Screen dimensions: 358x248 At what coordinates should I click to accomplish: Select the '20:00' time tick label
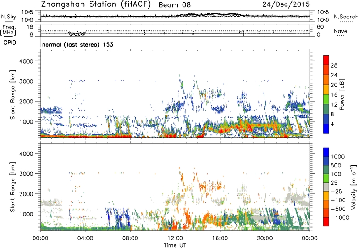(x=264, y=239)
